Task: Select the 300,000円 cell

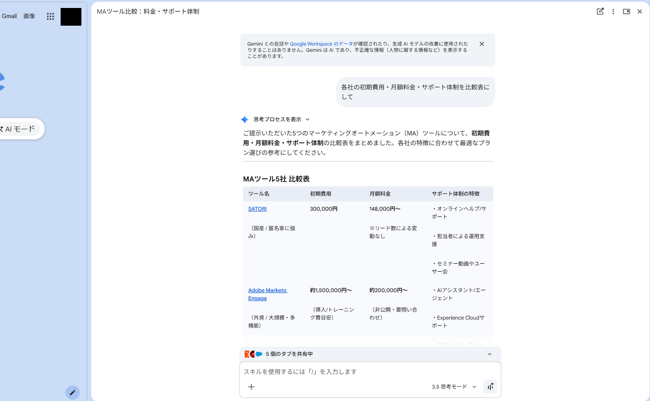Action: point(324,209)
